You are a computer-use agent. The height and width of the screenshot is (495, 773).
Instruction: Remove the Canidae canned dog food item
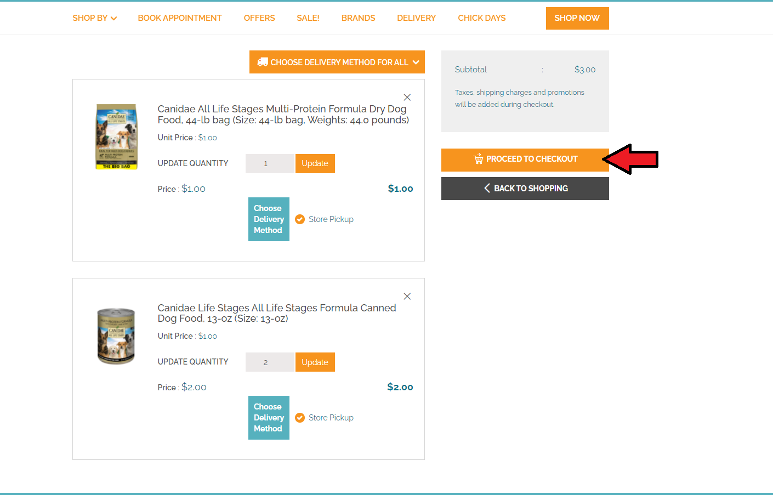click(407, 297)
